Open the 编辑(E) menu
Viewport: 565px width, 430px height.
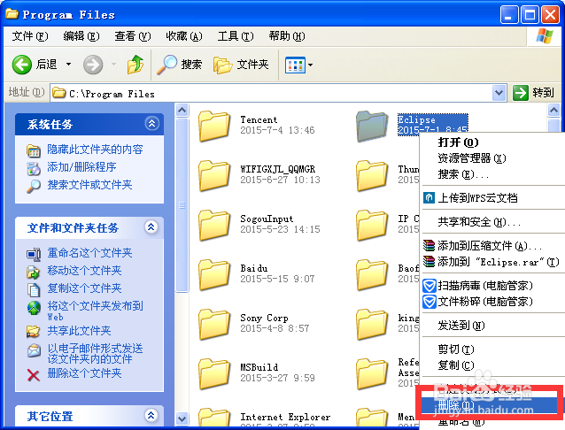(x=81, y=36)
